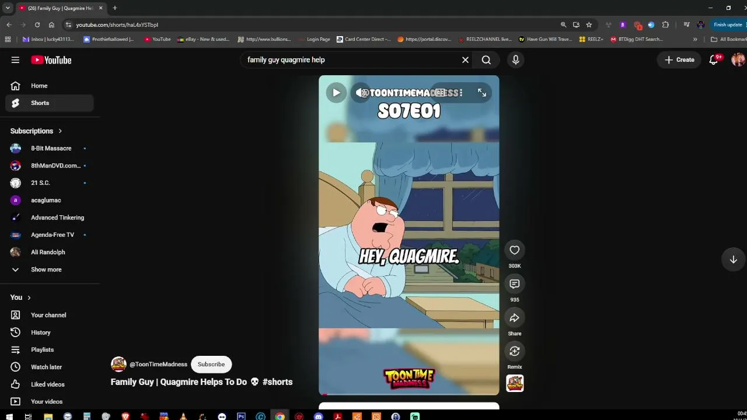Go to next short with down arrow

(x=734, y=260)
